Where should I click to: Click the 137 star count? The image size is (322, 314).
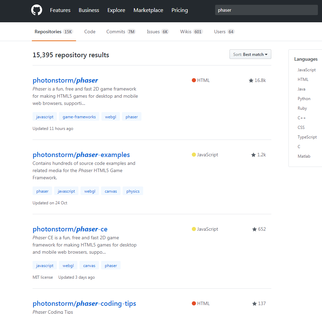pos(262,303)
